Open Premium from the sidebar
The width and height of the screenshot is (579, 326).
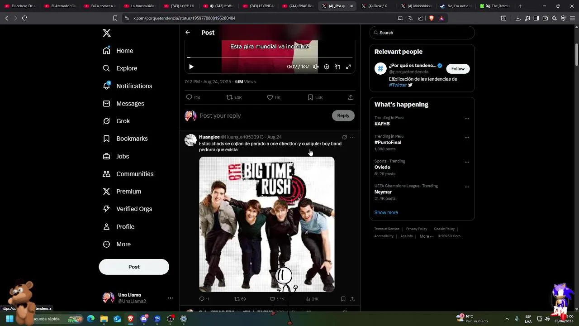pyautogui.click(x=122, y=192)
